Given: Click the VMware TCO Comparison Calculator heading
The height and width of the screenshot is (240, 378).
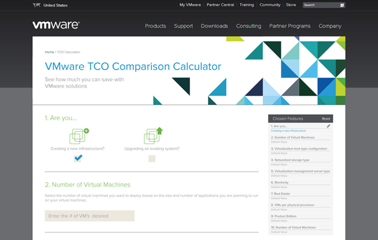Looking at the screenshot, I should pyautogui.click(x=133, y=66).
